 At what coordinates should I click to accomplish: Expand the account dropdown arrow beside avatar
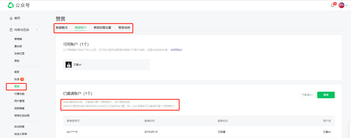(346, 6)
